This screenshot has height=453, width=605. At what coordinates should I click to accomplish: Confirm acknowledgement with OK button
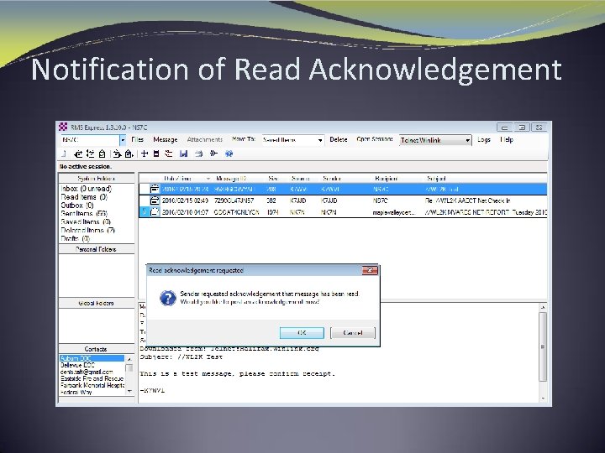pos(302,333)
